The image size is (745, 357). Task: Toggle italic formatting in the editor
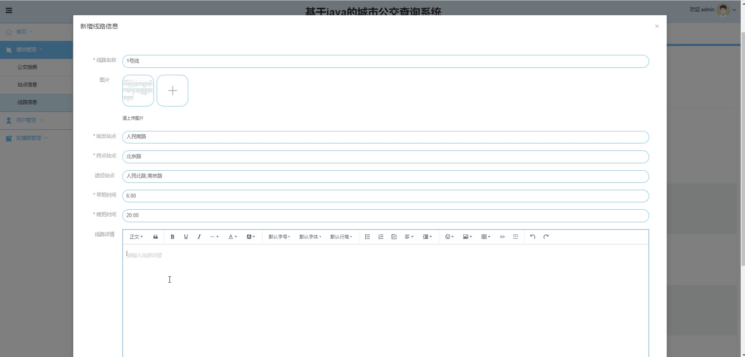(199, 237)
